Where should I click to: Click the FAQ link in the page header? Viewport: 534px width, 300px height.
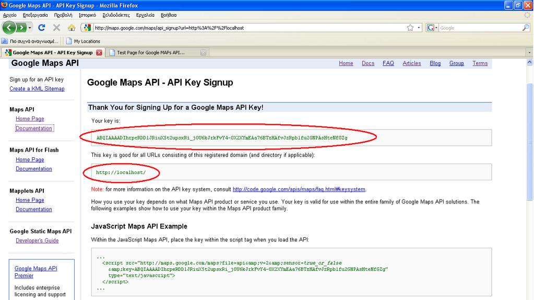point(388,63)
